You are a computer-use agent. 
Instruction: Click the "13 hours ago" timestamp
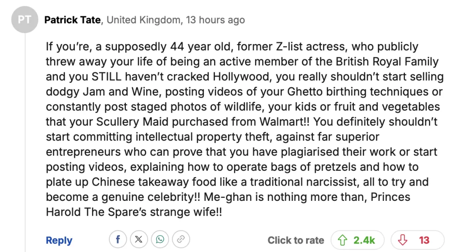[x=215, y=20]
